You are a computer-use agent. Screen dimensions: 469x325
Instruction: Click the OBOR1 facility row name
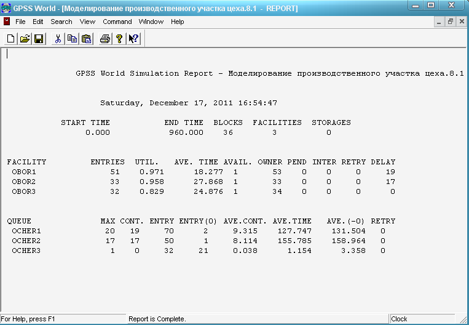[x=23, y=172]
